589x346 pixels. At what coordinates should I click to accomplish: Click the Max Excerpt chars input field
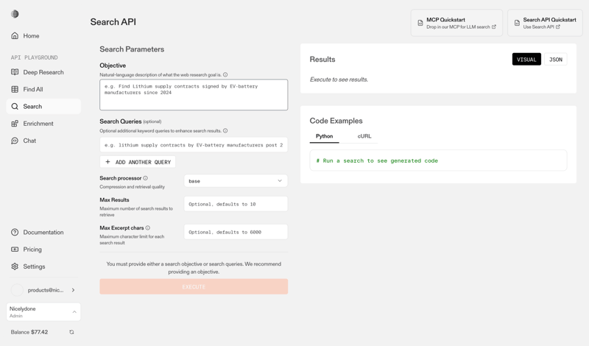click(x=236, y=232)
